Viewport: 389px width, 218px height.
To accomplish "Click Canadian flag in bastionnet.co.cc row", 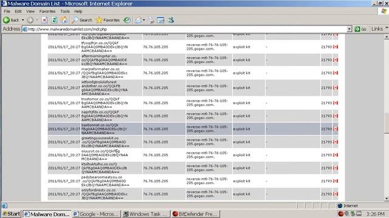I will pos(336,129).
